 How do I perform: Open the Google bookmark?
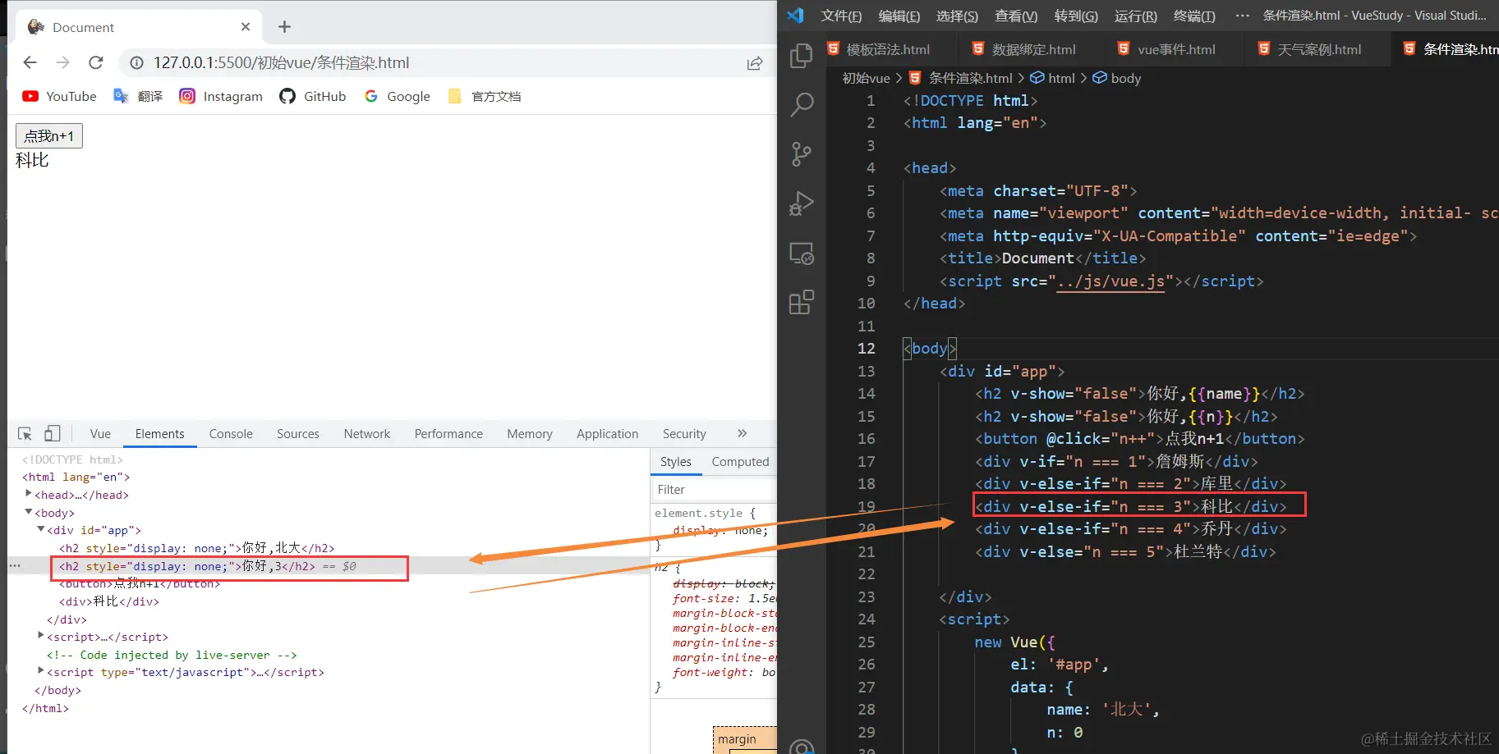click(x=398, y=96)
